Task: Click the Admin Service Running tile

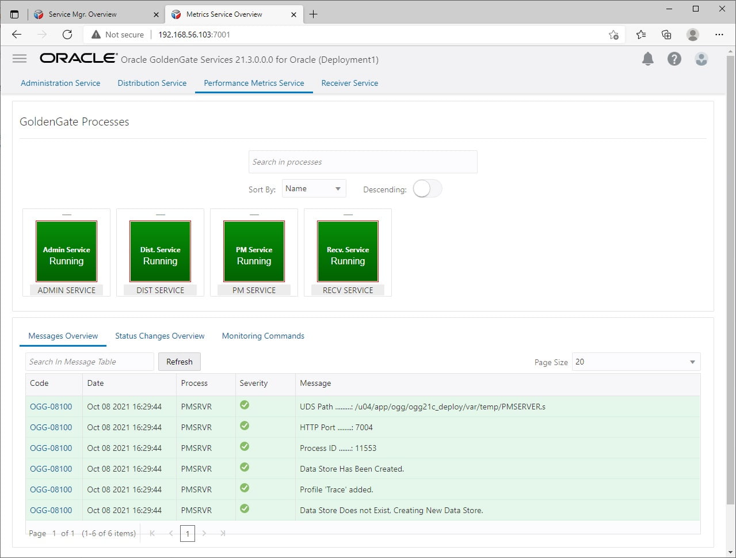Action: 67,251
